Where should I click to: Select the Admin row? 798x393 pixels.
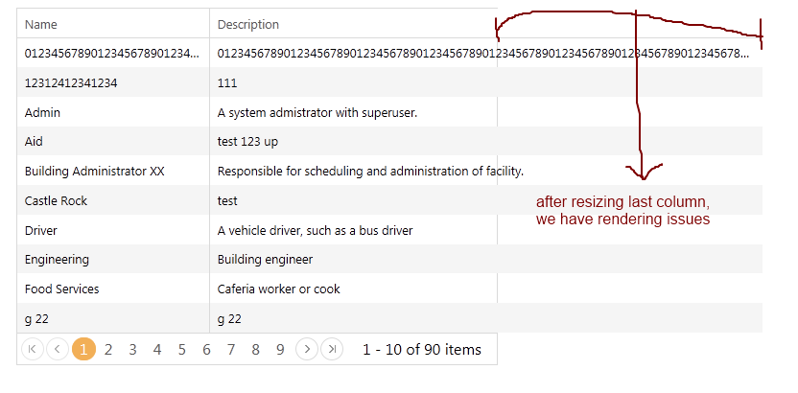pyautogui.click(x=43, y=113)
